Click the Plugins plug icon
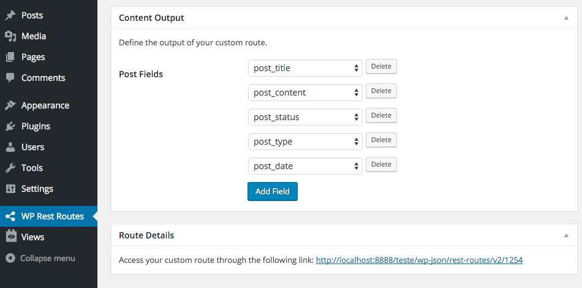 pyautogui.click(x=10, y=126)
